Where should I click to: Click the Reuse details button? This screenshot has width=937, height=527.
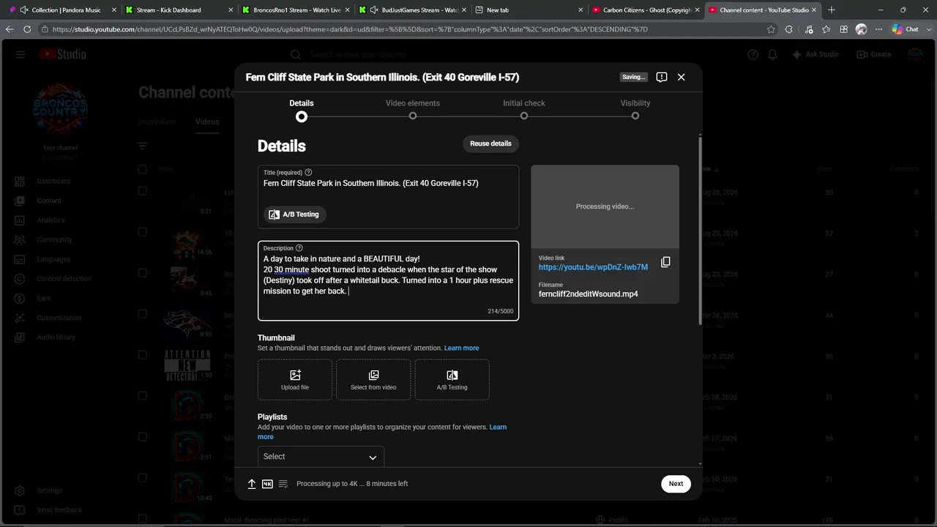490,143
